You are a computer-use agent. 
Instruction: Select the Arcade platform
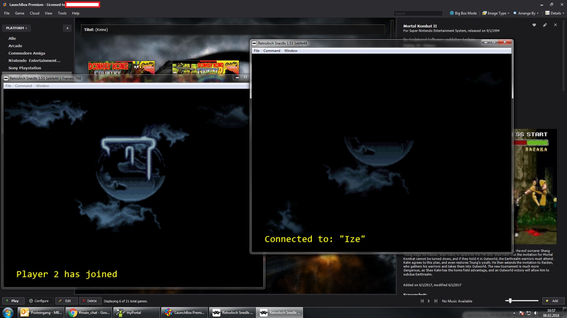click(15, 46)
